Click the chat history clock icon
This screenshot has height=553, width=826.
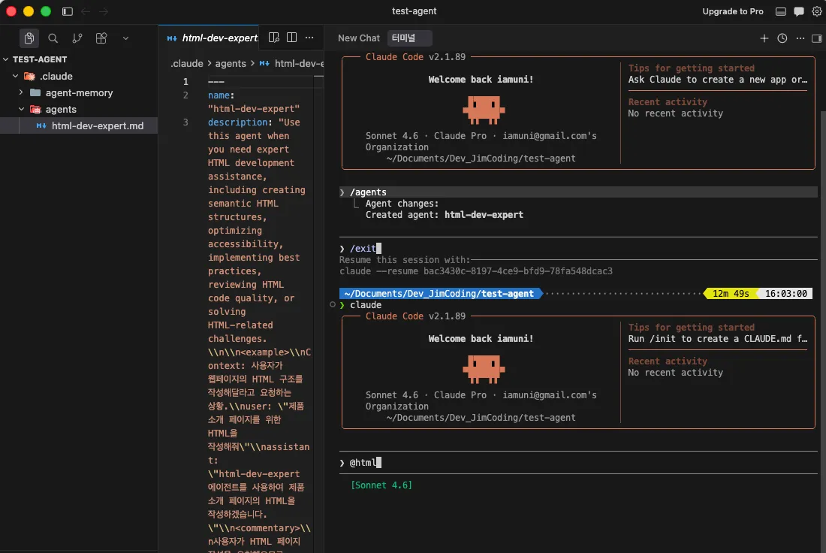click(x=782, y=38)
